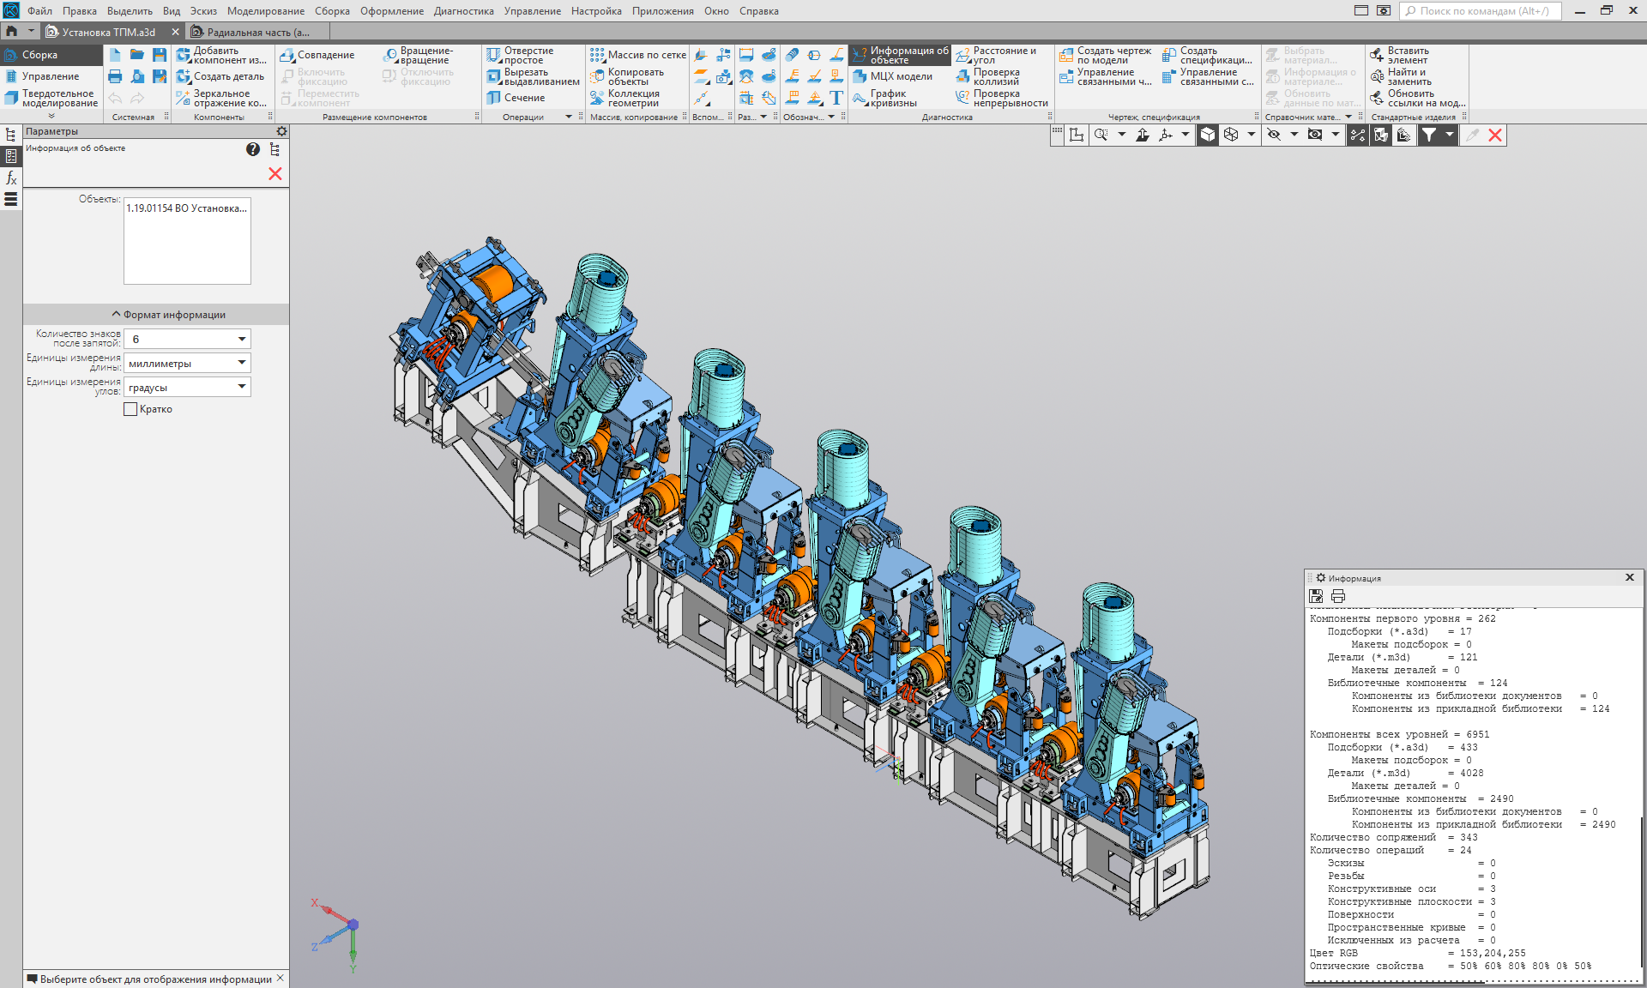Click the filter funnel icon

point(1428,135)
